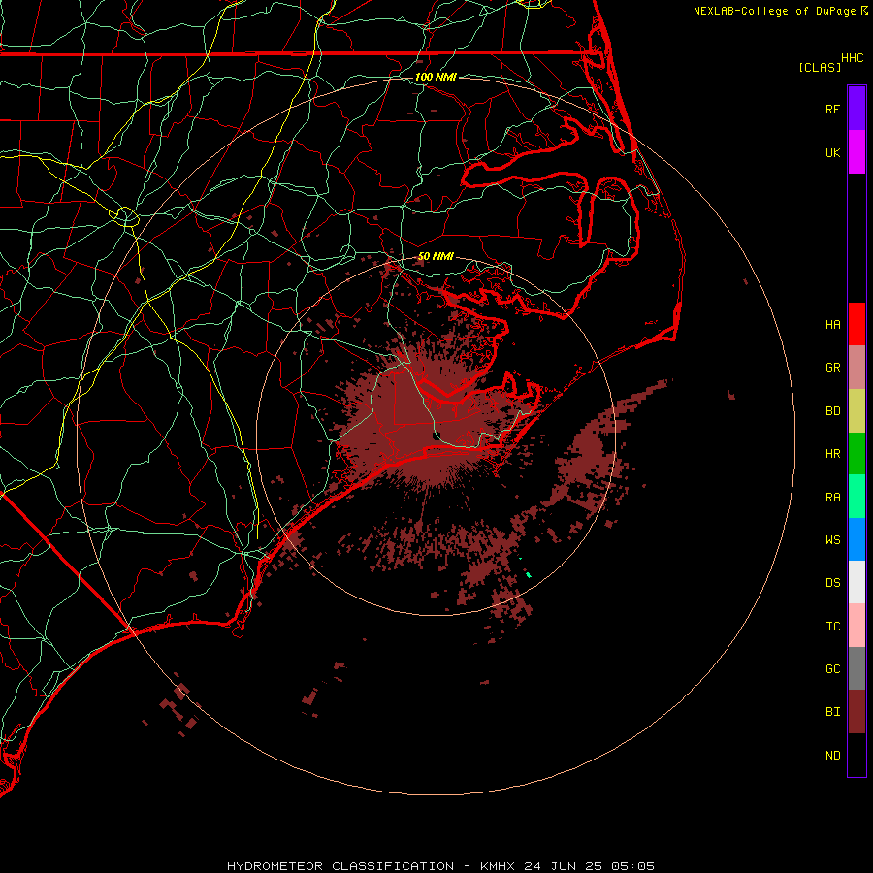The width and height of the screenshot is (873, 873).
Task: Select the BD yellow legend swatch
Action: [857, 411]
